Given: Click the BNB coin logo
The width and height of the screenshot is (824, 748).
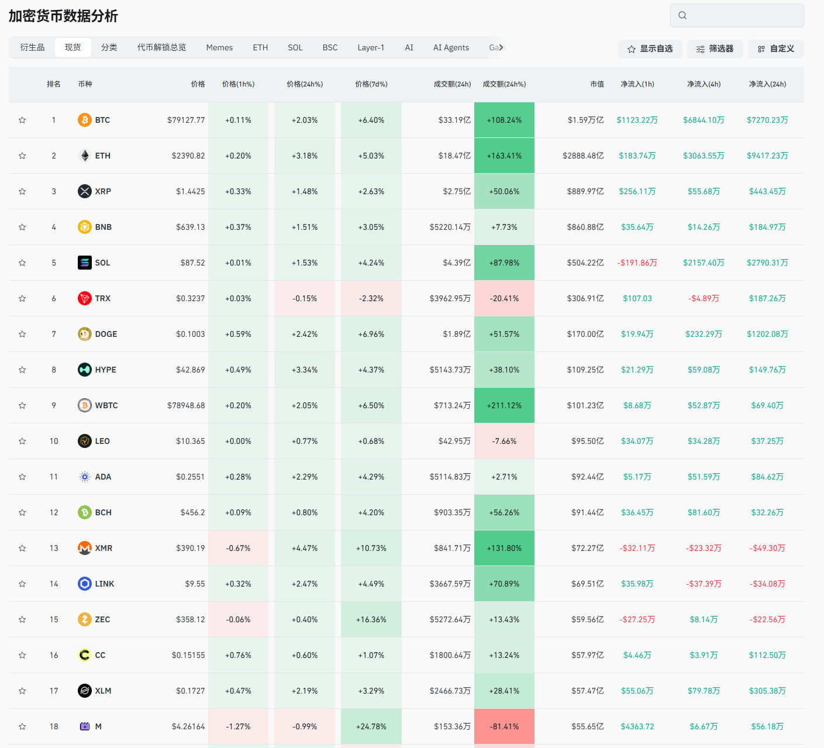Looking at the screenshot, I should 85,227.
